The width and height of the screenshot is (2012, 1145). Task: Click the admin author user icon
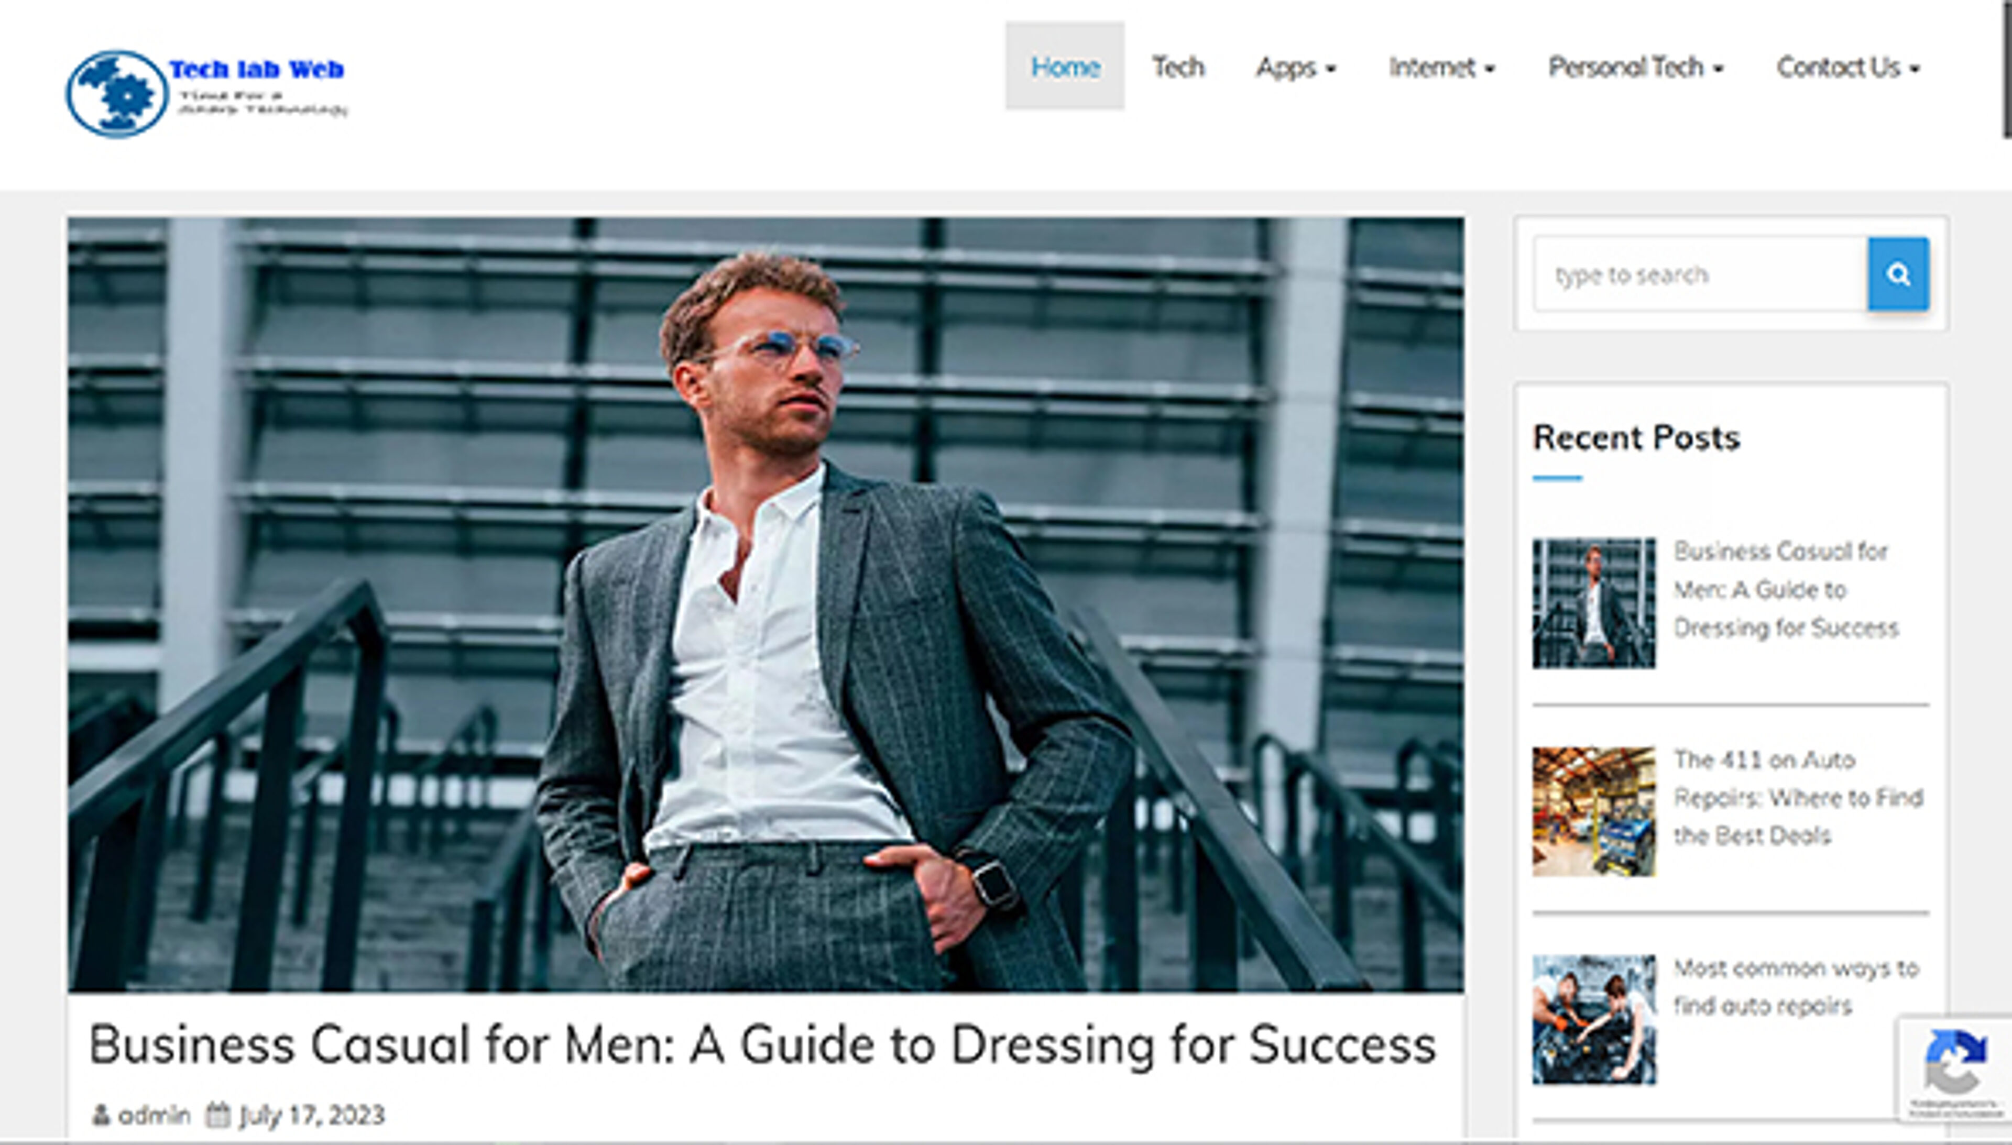101,1114
